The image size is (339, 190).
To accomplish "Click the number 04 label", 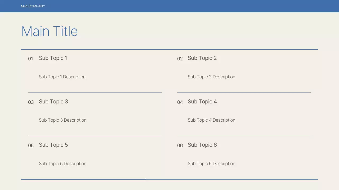I will click(x=180, y=102).
